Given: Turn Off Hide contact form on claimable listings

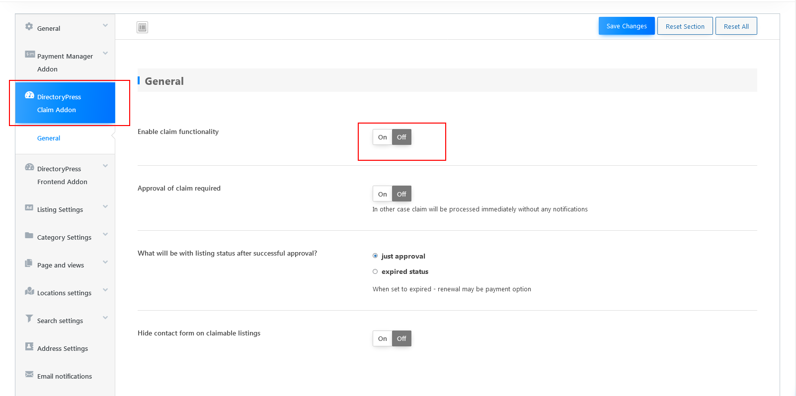Looking at the screenshot, I should [x=401, y=338].
